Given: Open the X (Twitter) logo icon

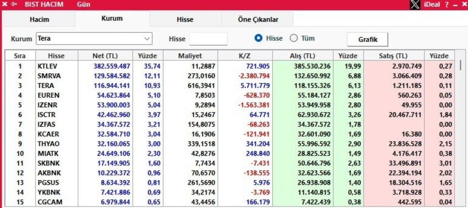Looking at the screenshot, I should 415,4.
